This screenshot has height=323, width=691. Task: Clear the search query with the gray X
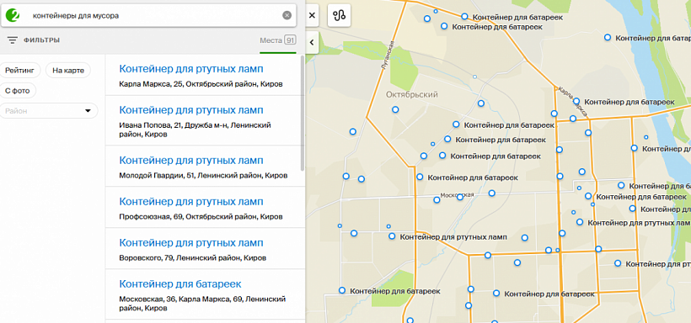coord(287,15)
